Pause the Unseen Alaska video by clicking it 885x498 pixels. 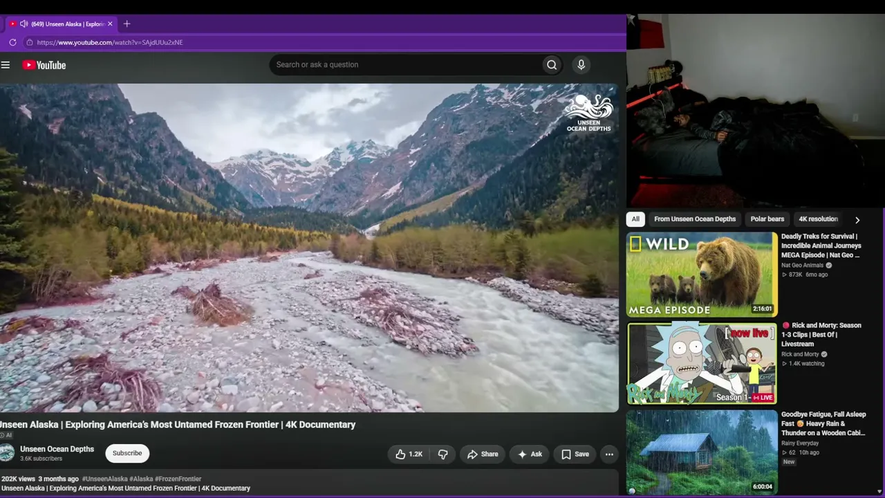click(x=309, y=248)
